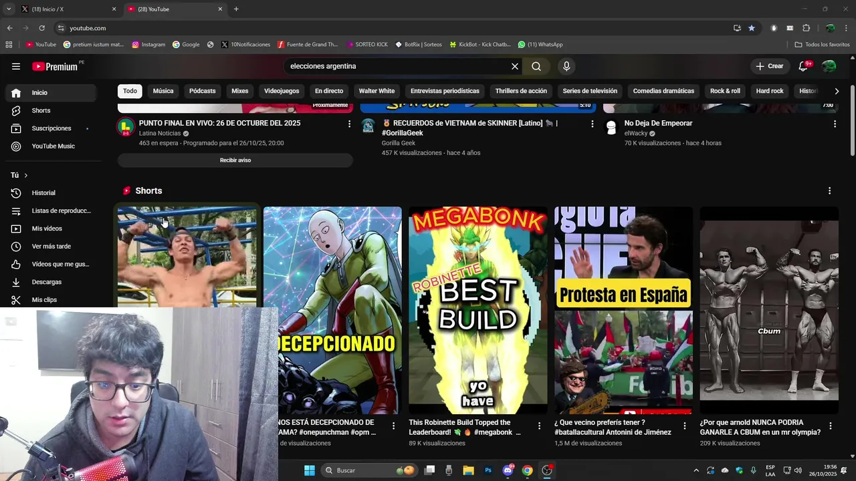
Task: Select the Todo filter chip
Action: click(130, 91)
